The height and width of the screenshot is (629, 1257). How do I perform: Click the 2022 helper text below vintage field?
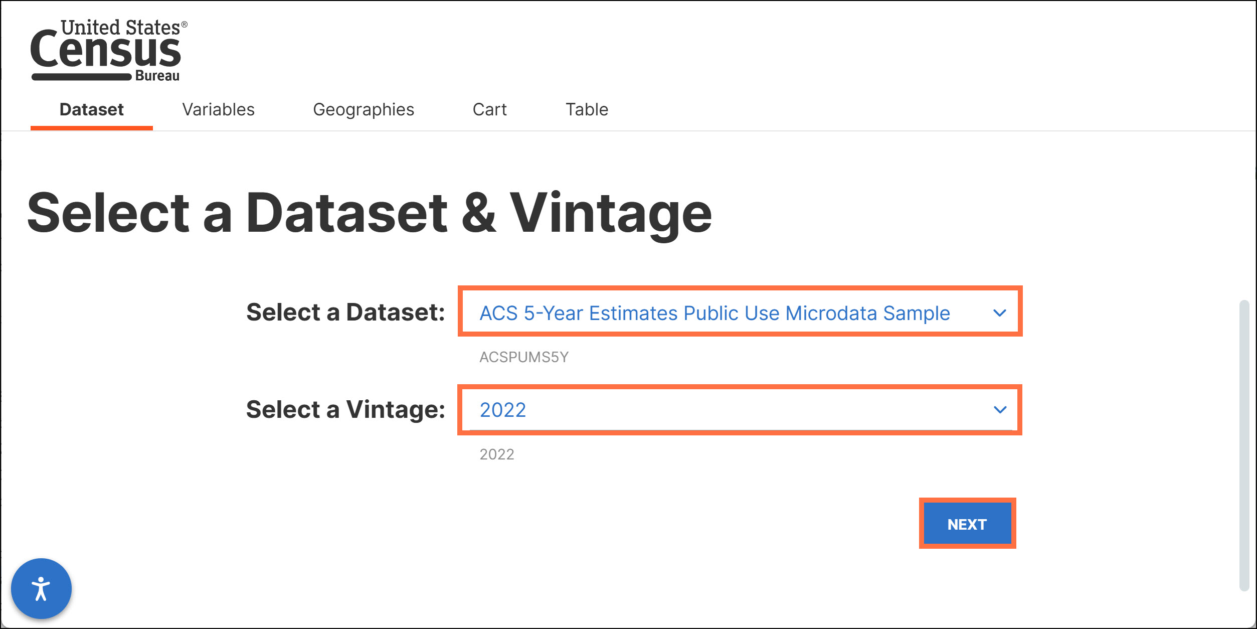tap(496, 454)
